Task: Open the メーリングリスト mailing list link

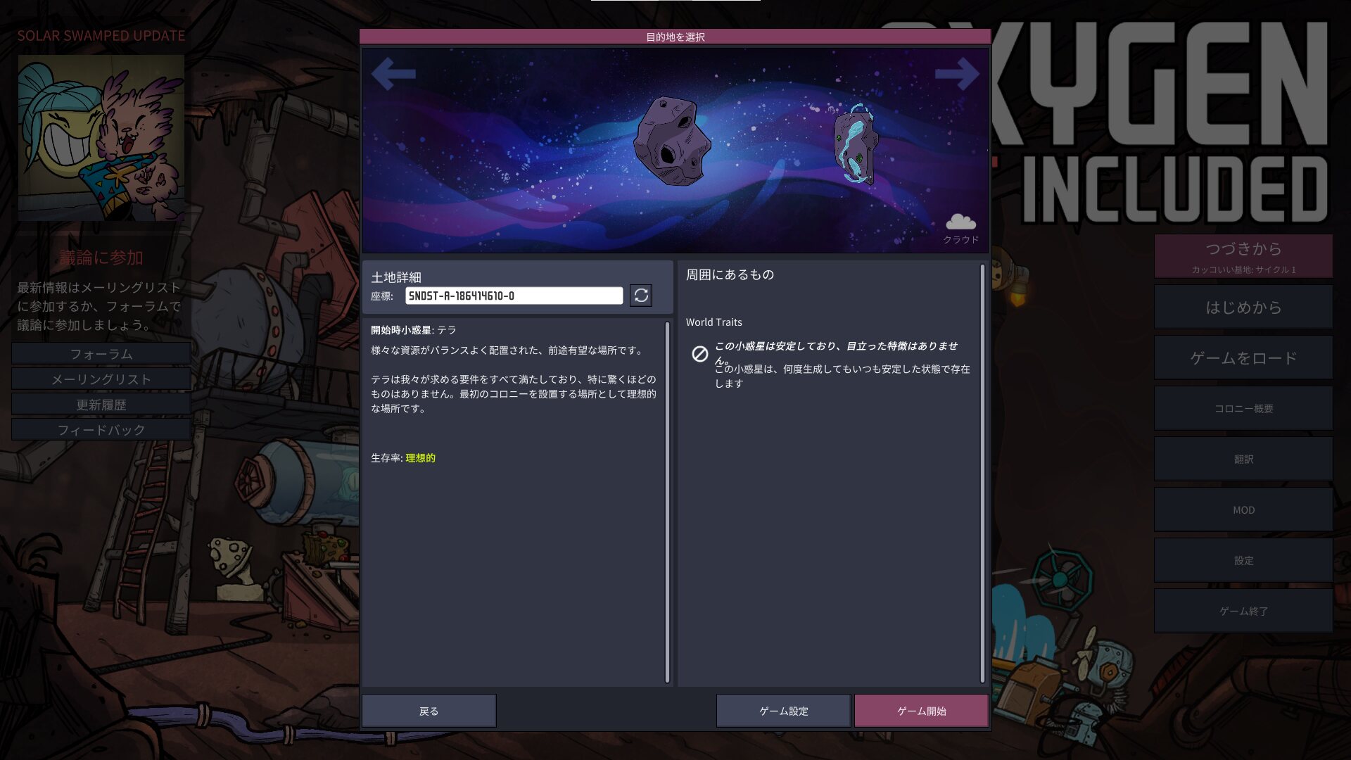Action: 101,379
